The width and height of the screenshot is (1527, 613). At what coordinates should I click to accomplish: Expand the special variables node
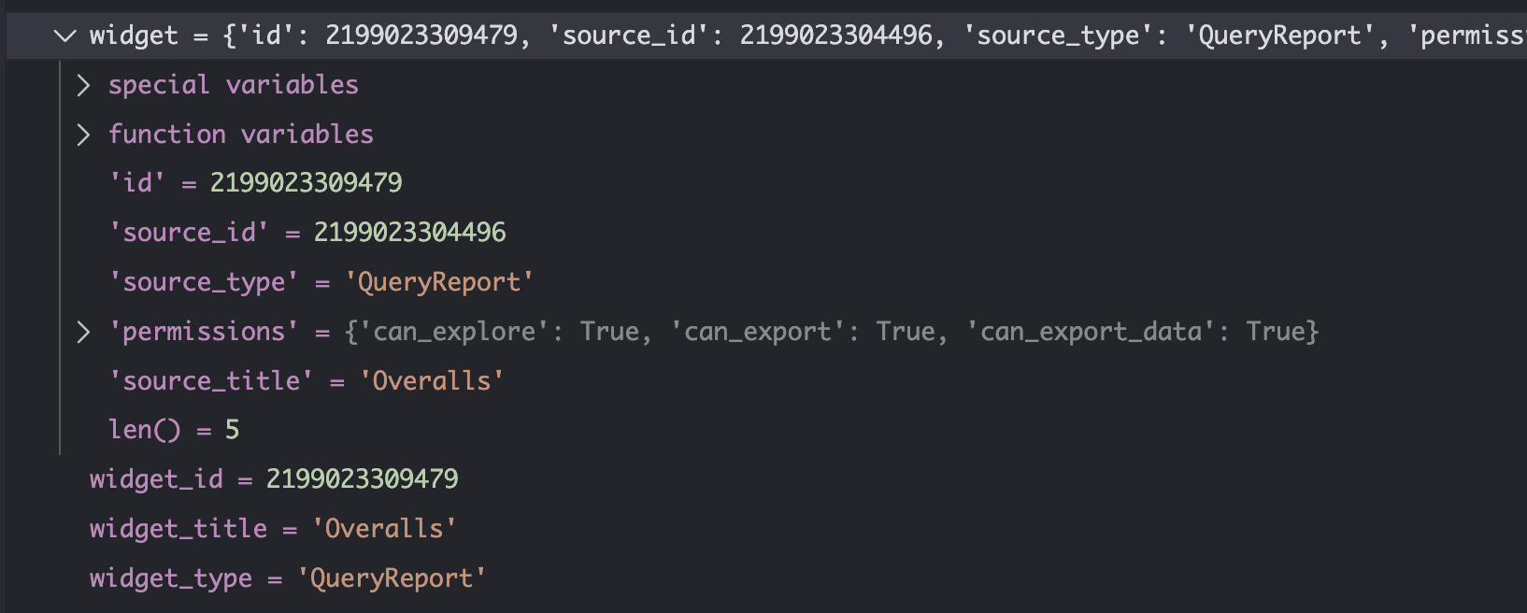[x=84, y=86]
